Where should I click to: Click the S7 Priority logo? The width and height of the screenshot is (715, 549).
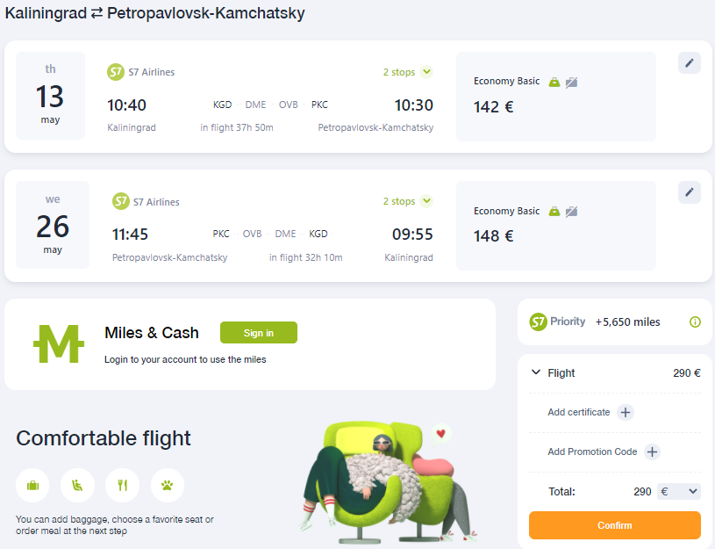point(557,321)
